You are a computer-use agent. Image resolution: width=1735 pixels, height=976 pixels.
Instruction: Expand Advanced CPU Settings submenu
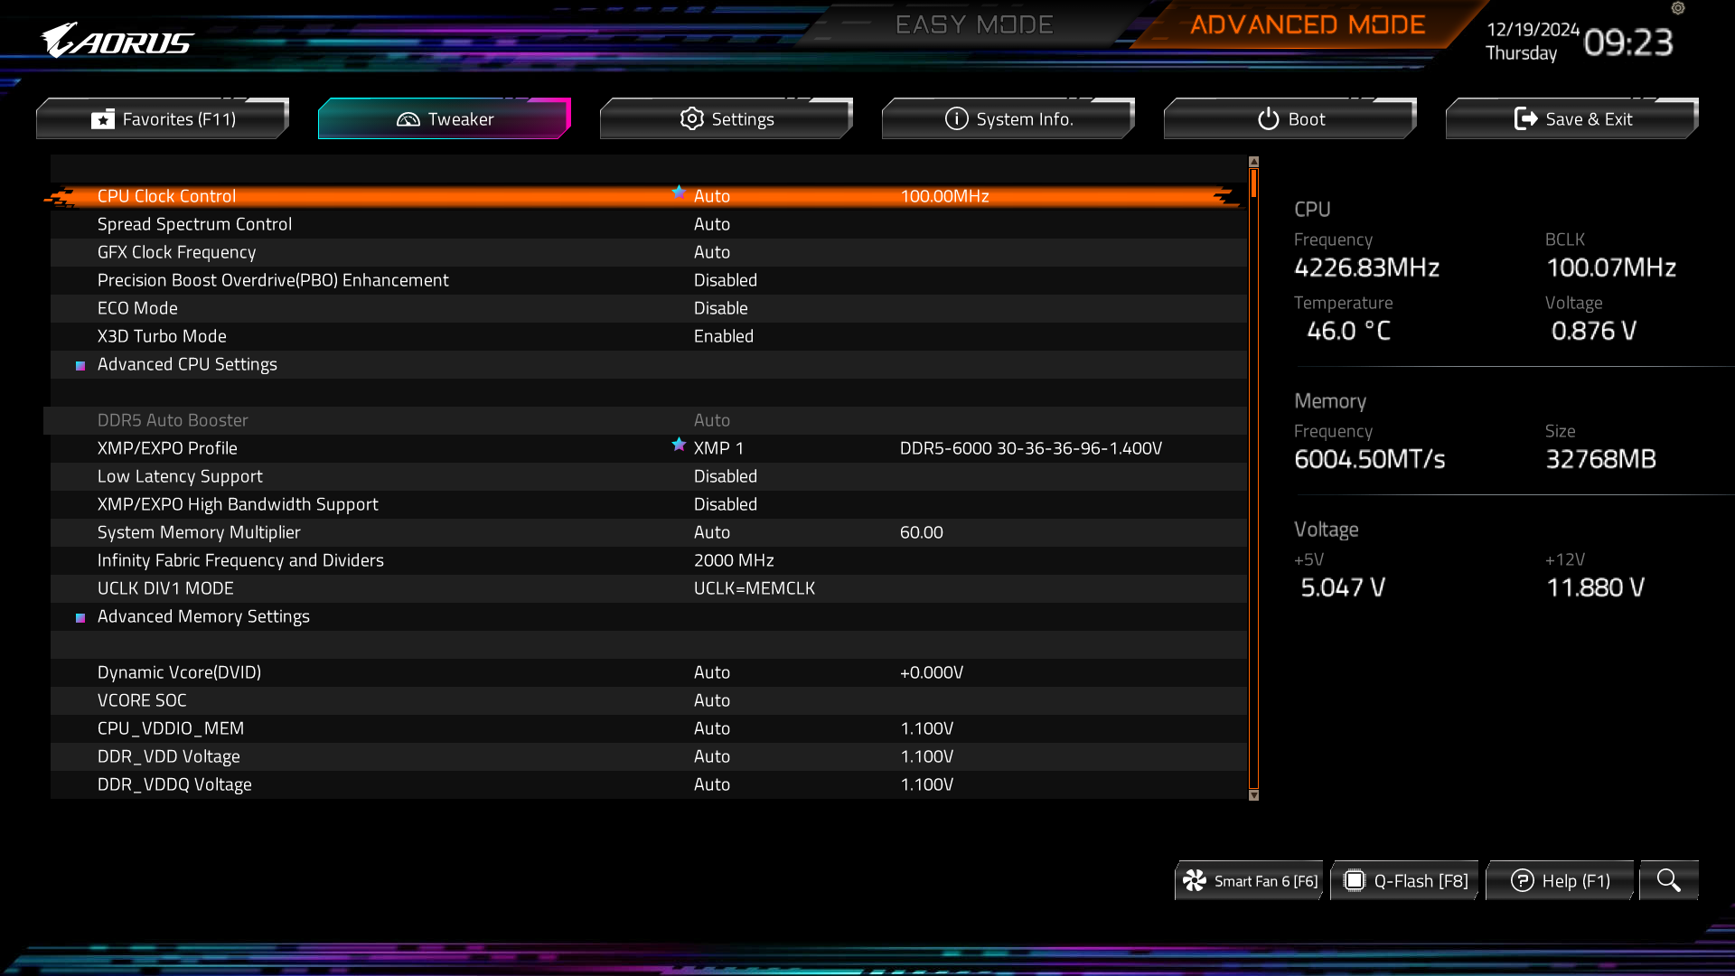click(187, 364)
